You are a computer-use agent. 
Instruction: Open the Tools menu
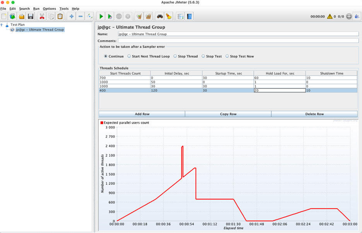[64, 8]
